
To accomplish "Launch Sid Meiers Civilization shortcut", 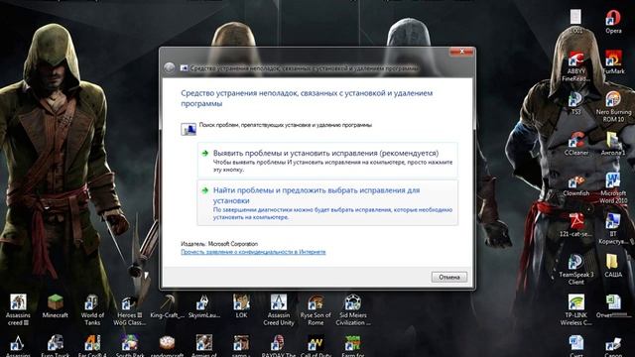I will (353, 309).
